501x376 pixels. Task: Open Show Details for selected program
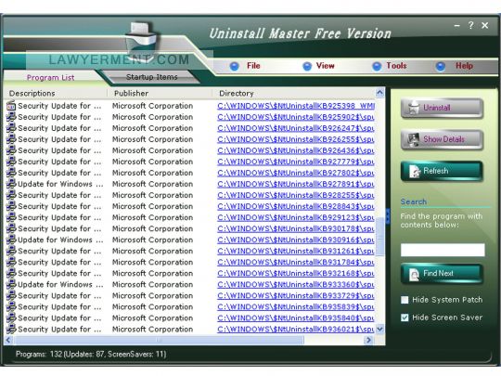(x=442, y=139)
